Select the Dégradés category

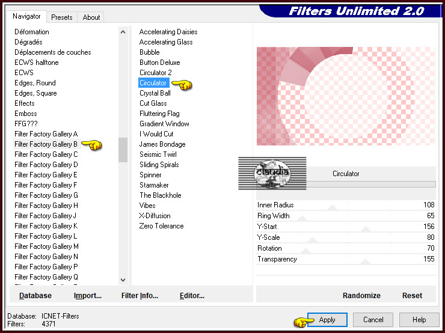click(28, 42)
